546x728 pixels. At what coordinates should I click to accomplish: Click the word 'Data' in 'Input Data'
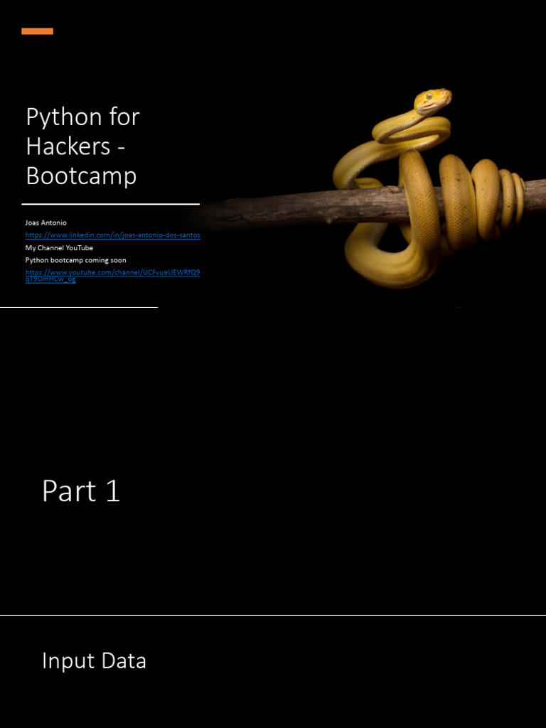[124, 660]
